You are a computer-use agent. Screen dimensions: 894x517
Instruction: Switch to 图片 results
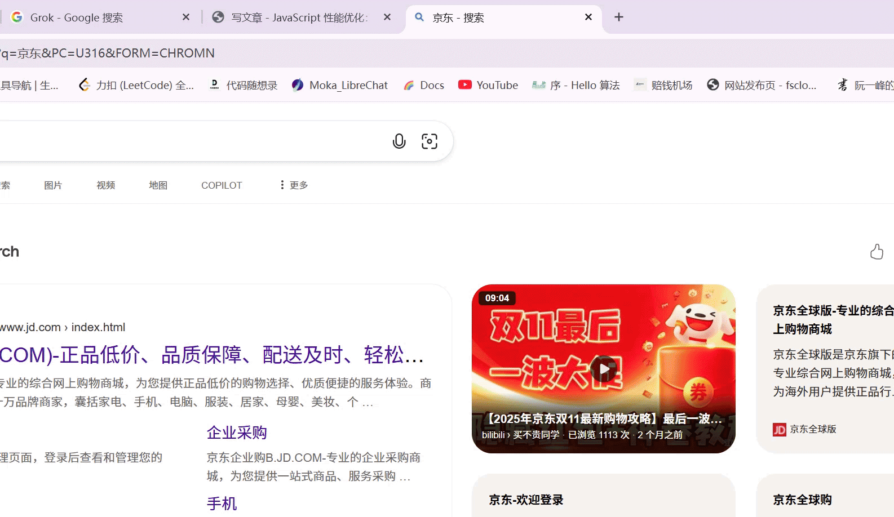pos(53,185)
